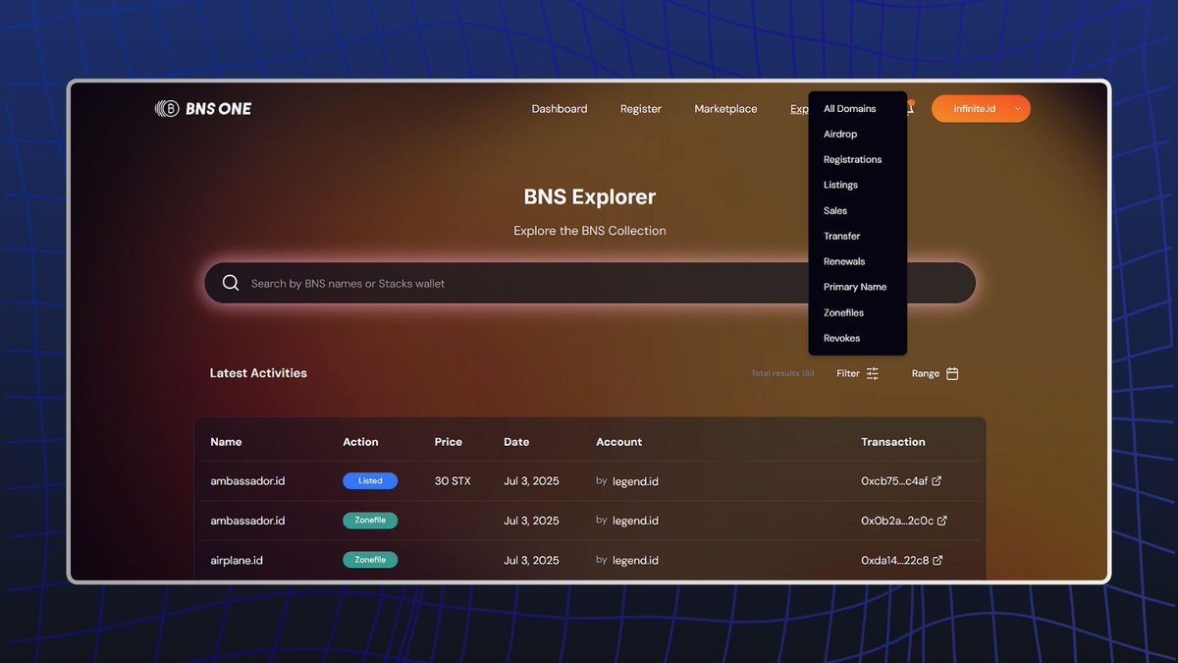Open the Dashboard nav item
This screenshot has height=663, width=1178.
560,109
